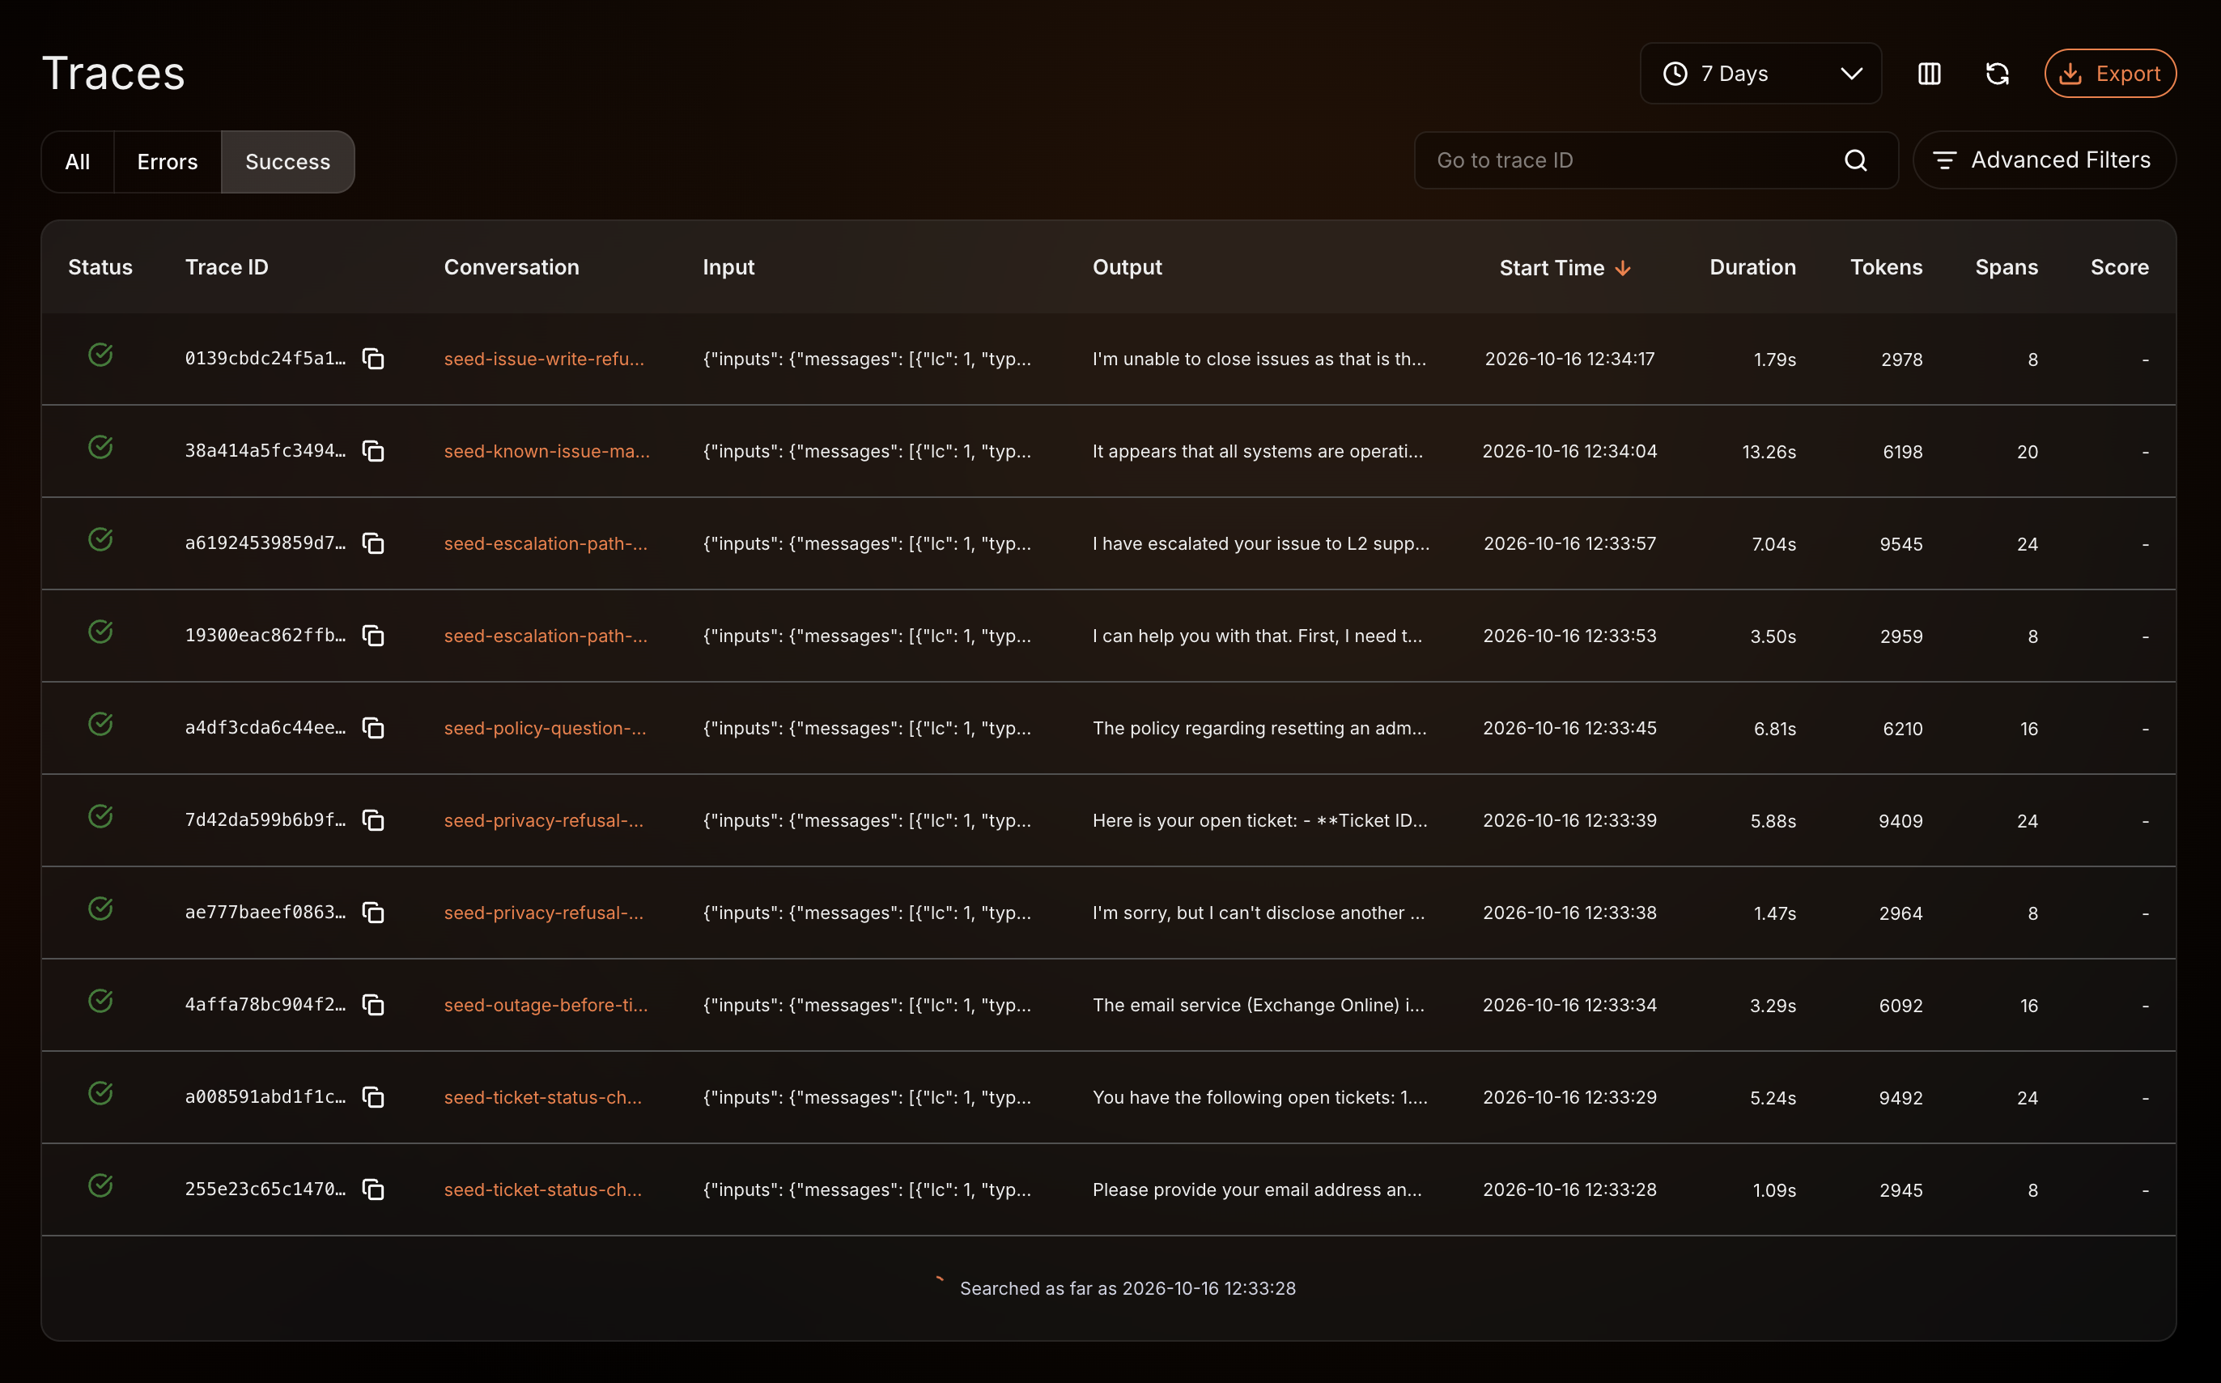Viewport: 2221px width, 1383px height.
Task: Copy trace ID 4affa78bc904f2
Action: point(373,1005)
